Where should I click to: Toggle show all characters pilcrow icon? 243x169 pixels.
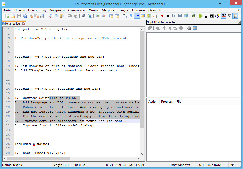[x=131, y=16]
